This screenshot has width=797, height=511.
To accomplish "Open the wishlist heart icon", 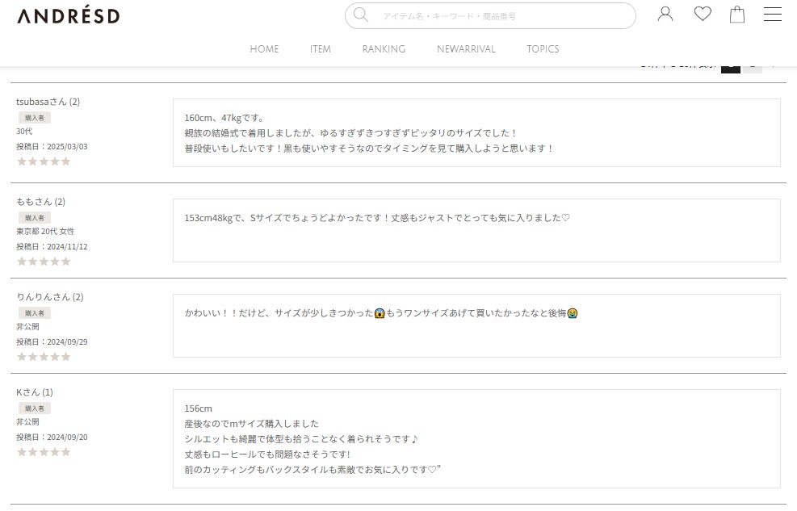I will point(703,14).
